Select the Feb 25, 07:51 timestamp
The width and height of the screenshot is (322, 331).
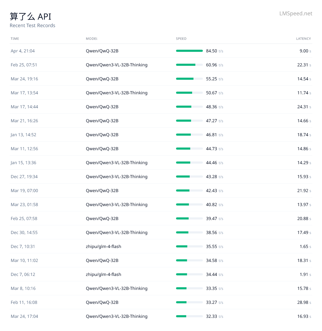[24, 65]
